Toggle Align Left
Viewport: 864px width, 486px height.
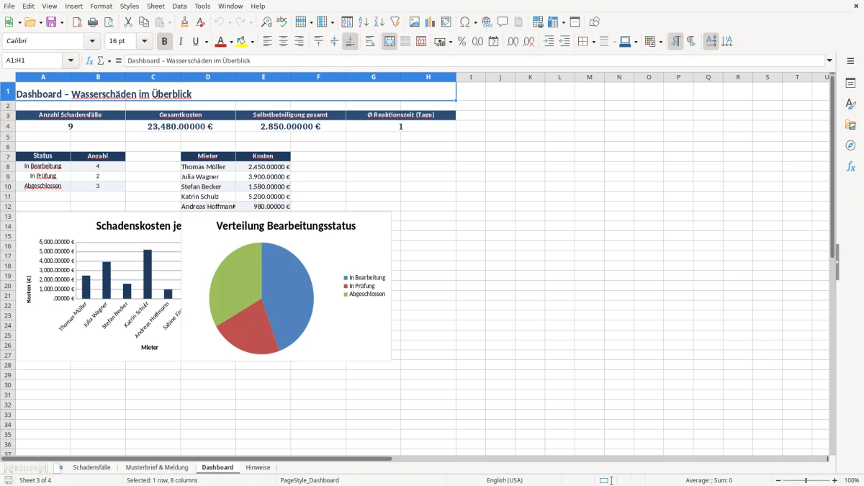(267, 42)
